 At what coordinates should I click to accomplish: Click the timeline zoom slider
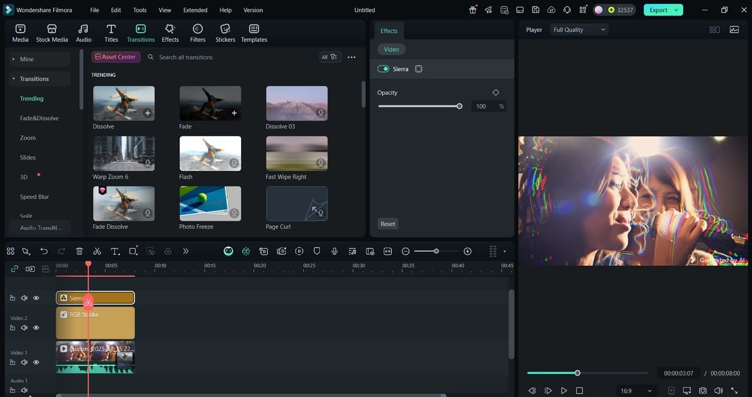436,251
